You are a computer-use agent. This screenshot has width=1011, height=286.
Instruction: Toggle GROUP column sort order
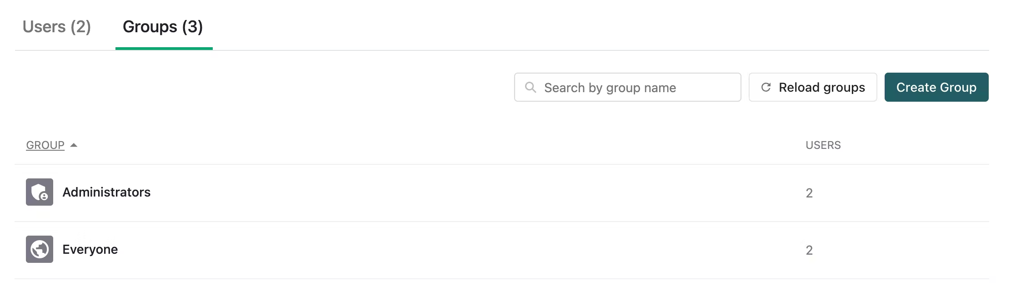click(x=45, y=145)
